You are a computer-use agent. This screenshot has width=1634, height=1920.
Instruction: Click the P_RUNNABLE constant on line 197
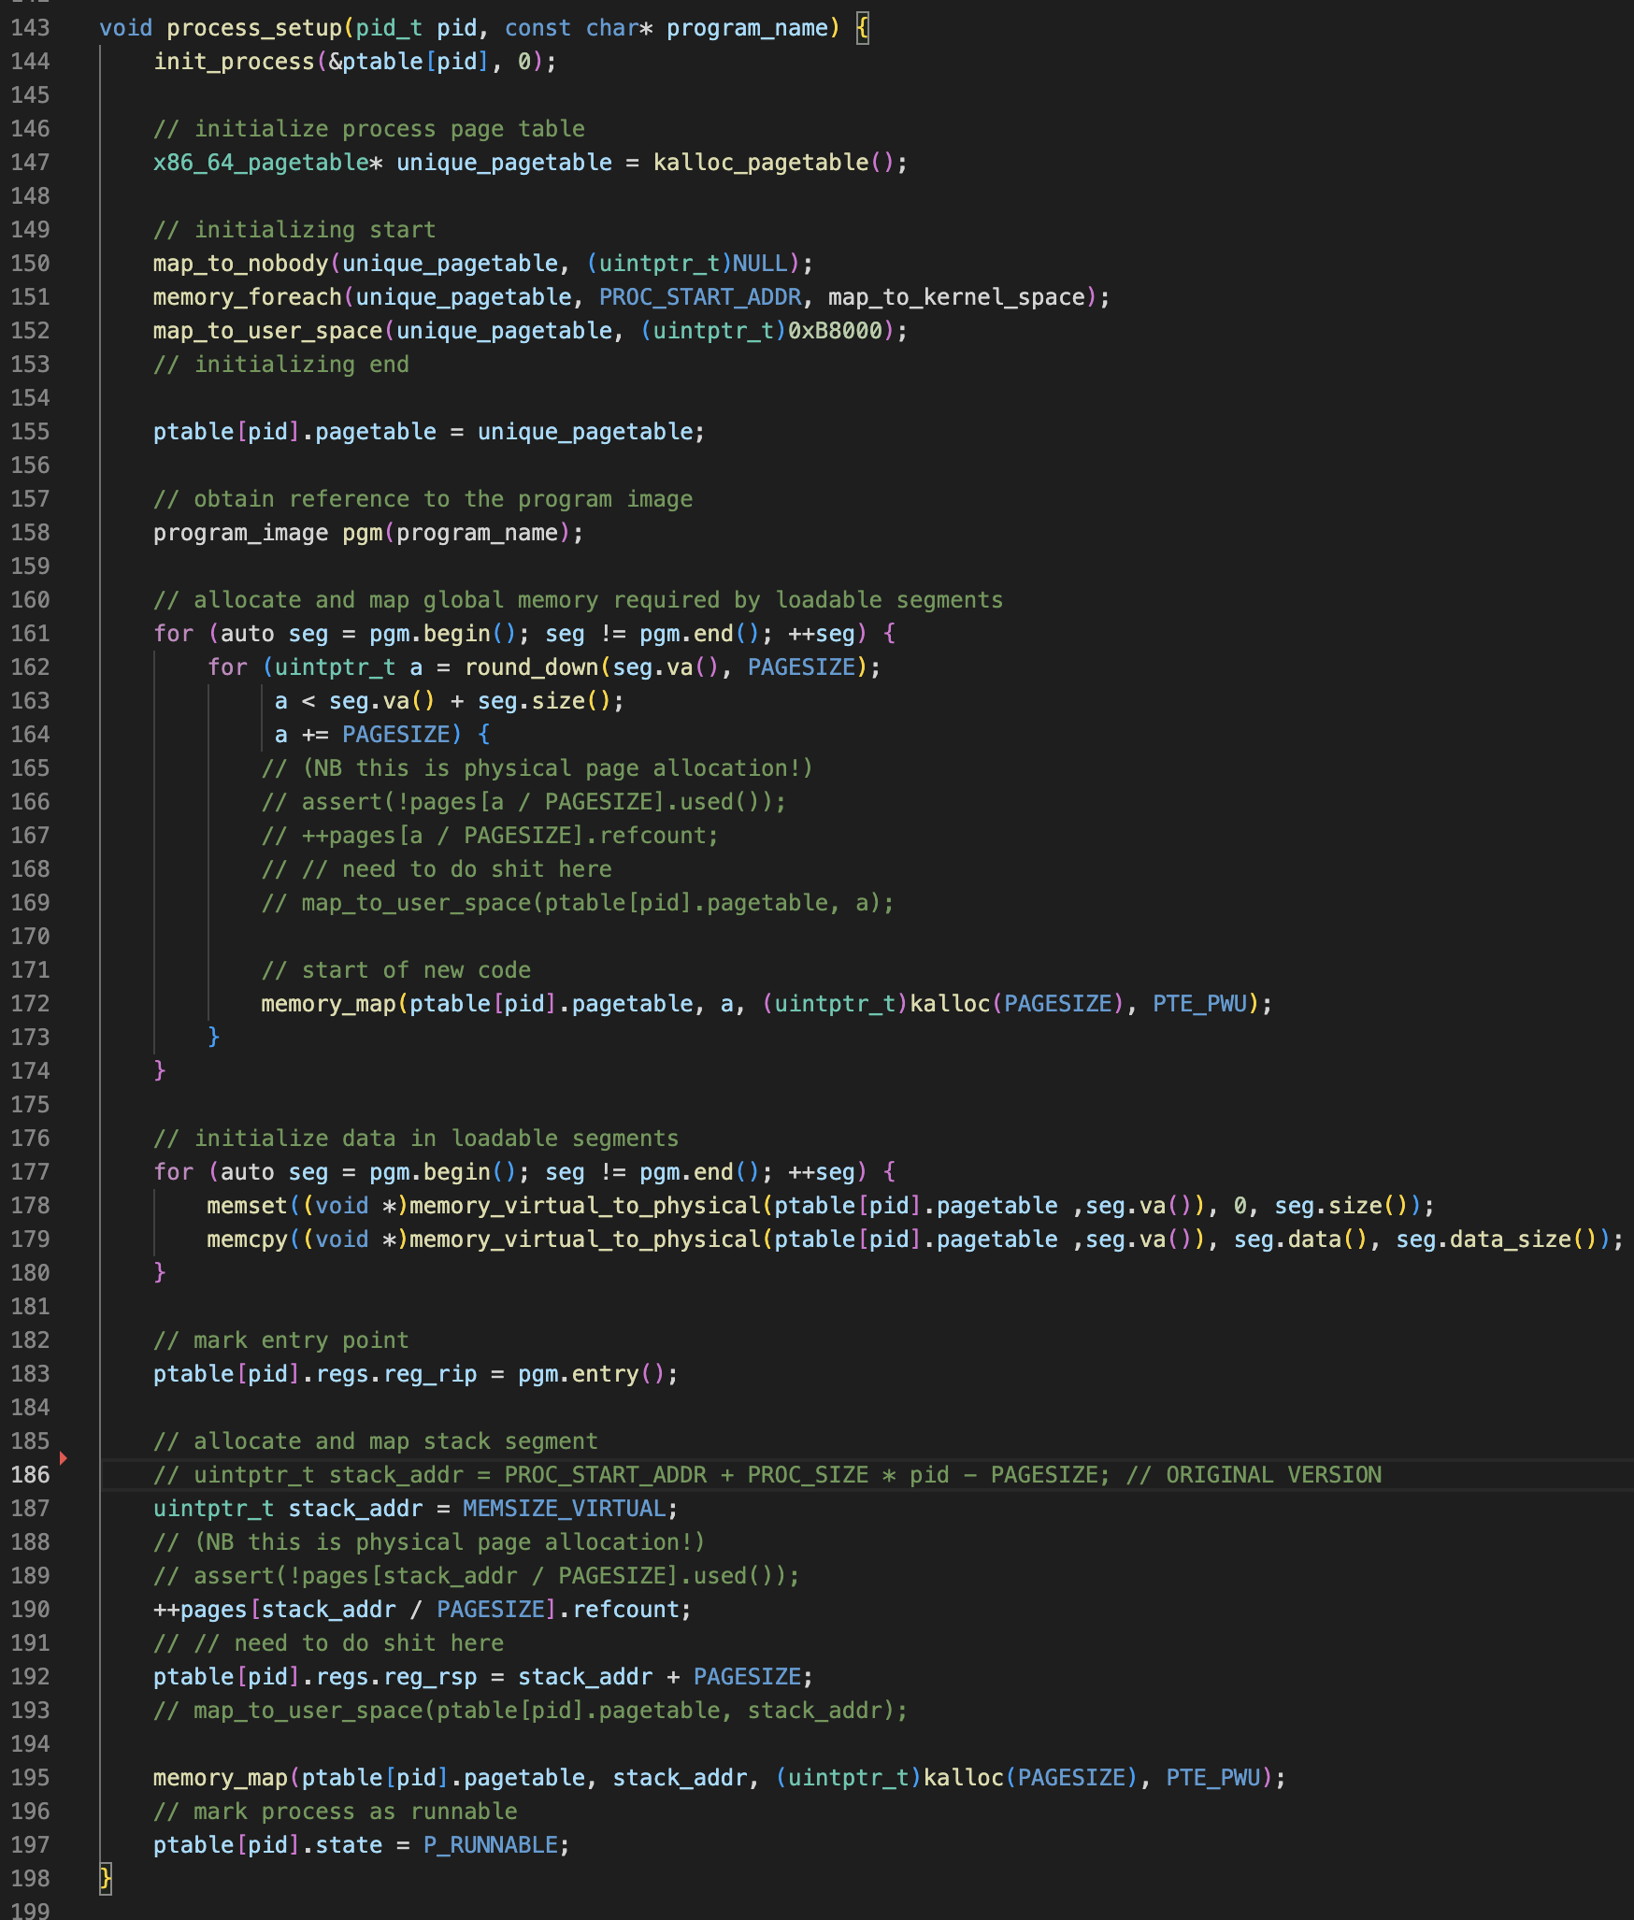[x=491, y=1845]
